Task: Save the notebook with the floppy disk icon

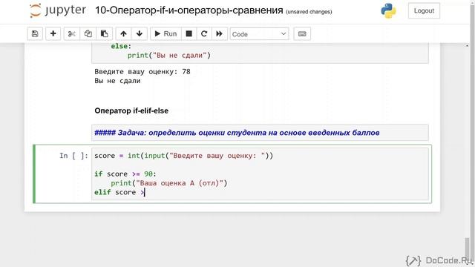Action: coord(35,33)
